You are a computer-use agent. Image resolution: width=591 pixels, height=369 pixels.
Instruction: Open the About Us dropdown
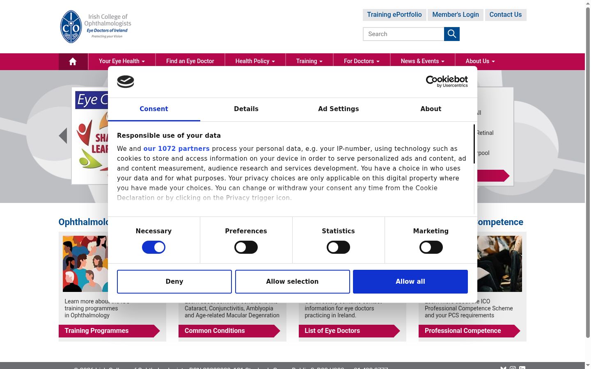point(480,61)
